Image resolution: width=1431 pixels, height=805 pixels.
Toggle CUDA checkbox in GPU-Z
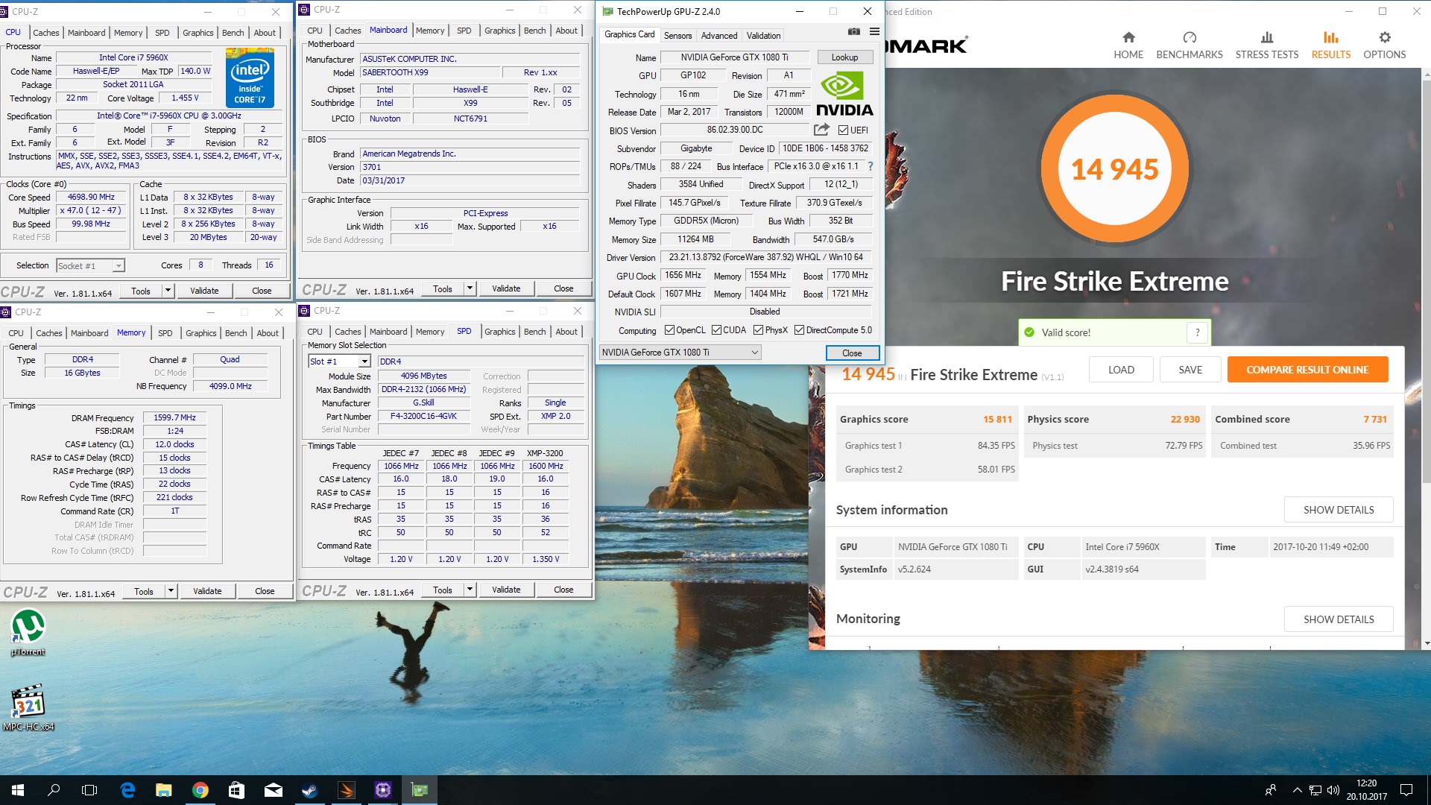pyautogui.click(x=716, y=330)
